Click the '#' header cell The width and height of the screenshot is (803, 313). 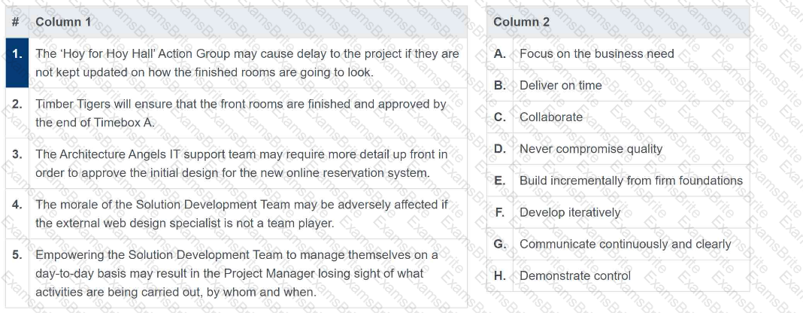pyautogui.click(x=17, y=22)
